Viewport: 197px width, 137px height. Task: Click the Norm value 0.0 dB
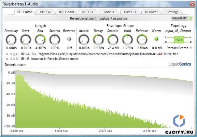(157, 48)
